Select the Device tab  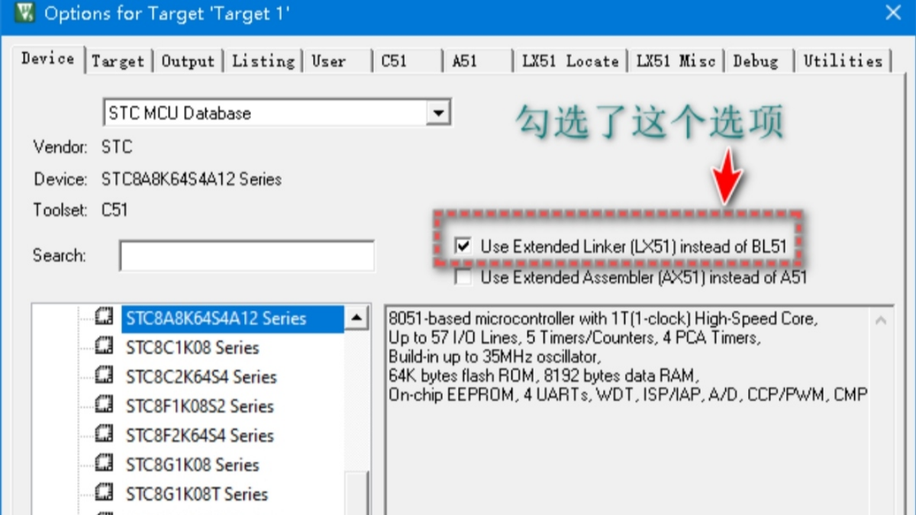tap(47, 59)
